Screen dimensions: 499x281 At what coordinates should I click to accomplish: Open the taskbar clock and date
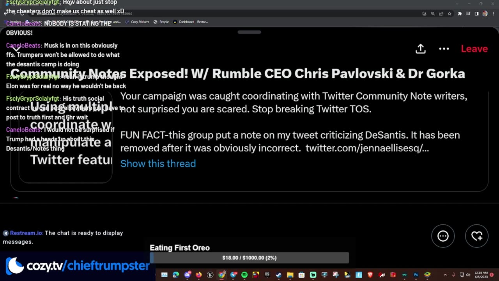(481, 275)
